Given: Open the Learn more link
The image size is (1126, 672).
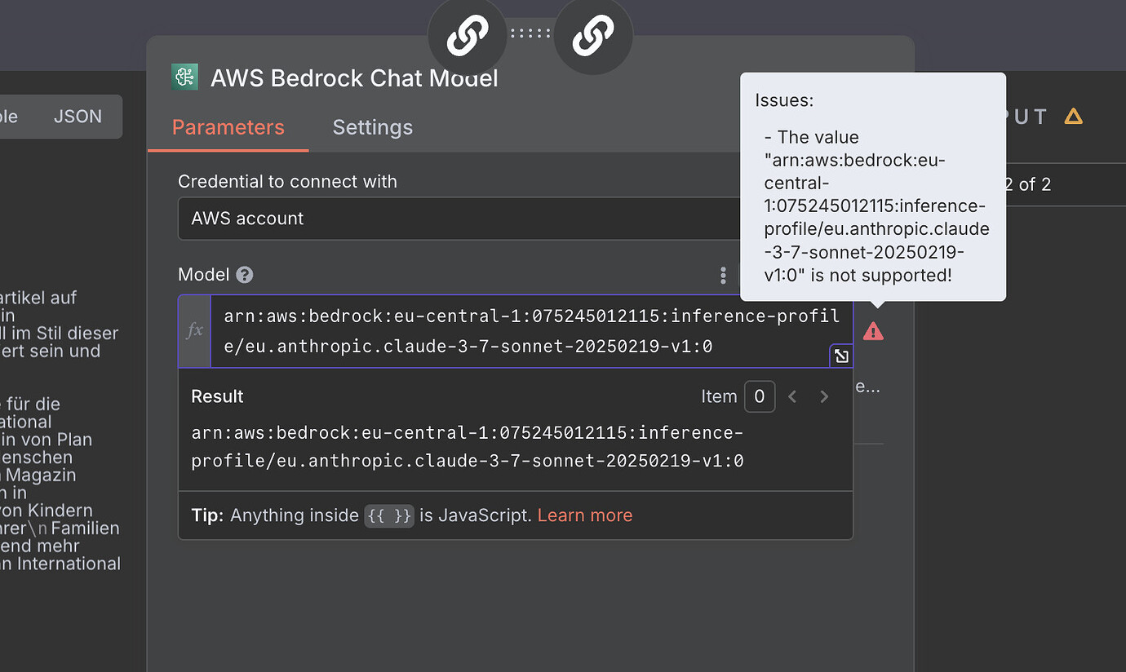Looking at the screenshot, I should pyautogui.click(x=584, y=515).
